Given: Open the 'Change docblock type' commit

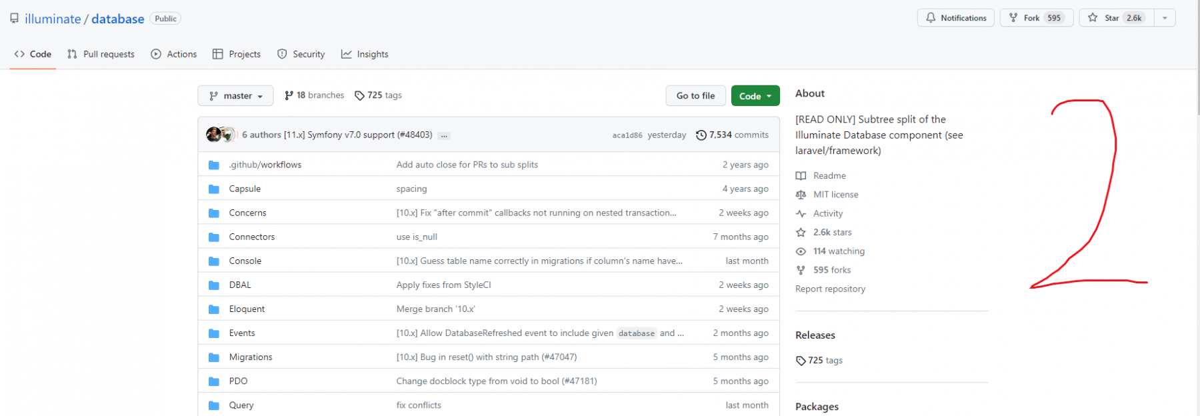Looking at the screenshot, I should (497, 381).
